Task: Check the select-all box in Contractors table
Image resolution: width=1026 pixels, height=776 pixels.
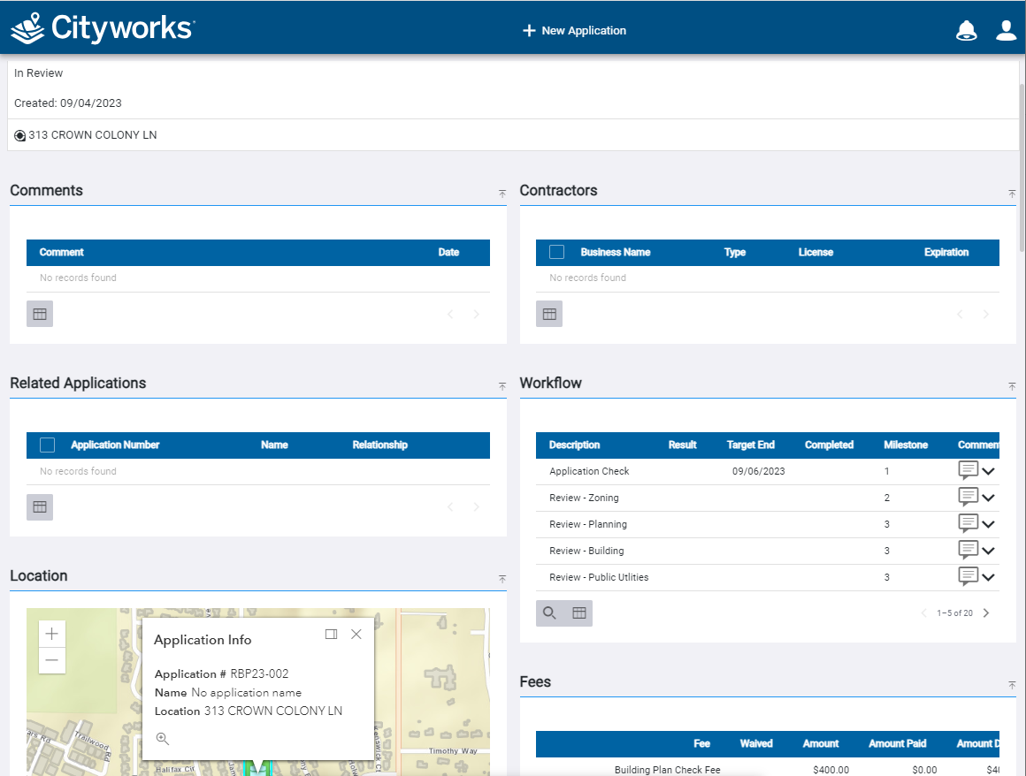Action: tap(556, 252)
